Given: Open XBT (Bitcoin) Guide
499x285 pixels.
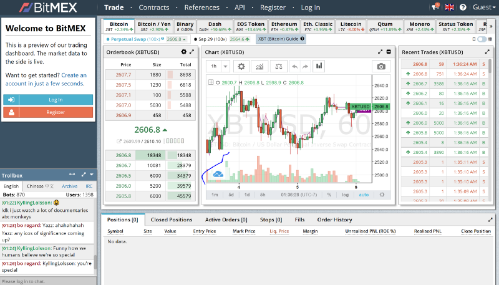Looking at the screenshot, I should (281, 39).
